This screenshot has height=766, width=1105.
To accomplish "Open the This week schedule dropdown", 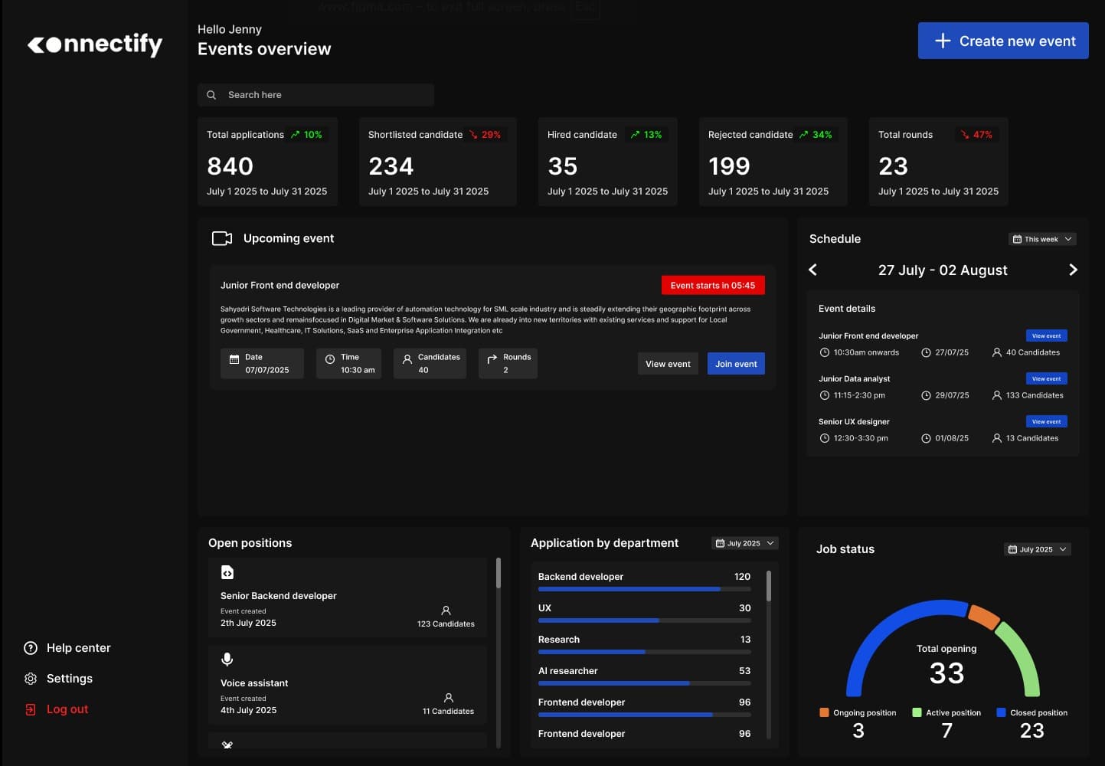I will coord(1042,239).
